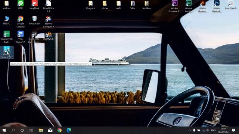Open the Action Center notifications

[233, 130]
